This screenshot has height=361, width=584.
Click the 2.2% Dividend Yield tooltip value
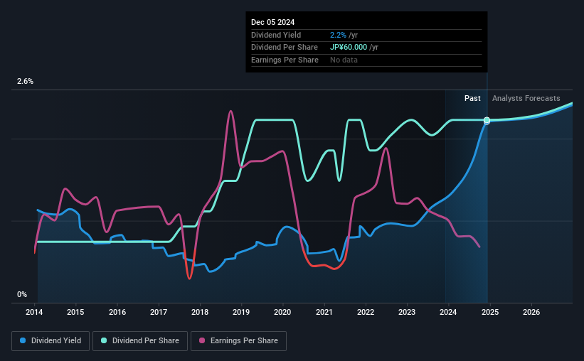pos(338,35)
